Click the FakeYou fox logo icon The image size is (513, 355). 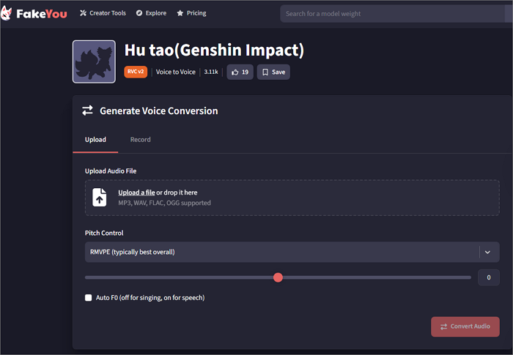coord(9,13)
